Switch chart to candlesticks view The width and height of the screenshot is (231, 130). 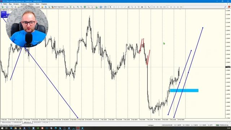pos(71,7)
